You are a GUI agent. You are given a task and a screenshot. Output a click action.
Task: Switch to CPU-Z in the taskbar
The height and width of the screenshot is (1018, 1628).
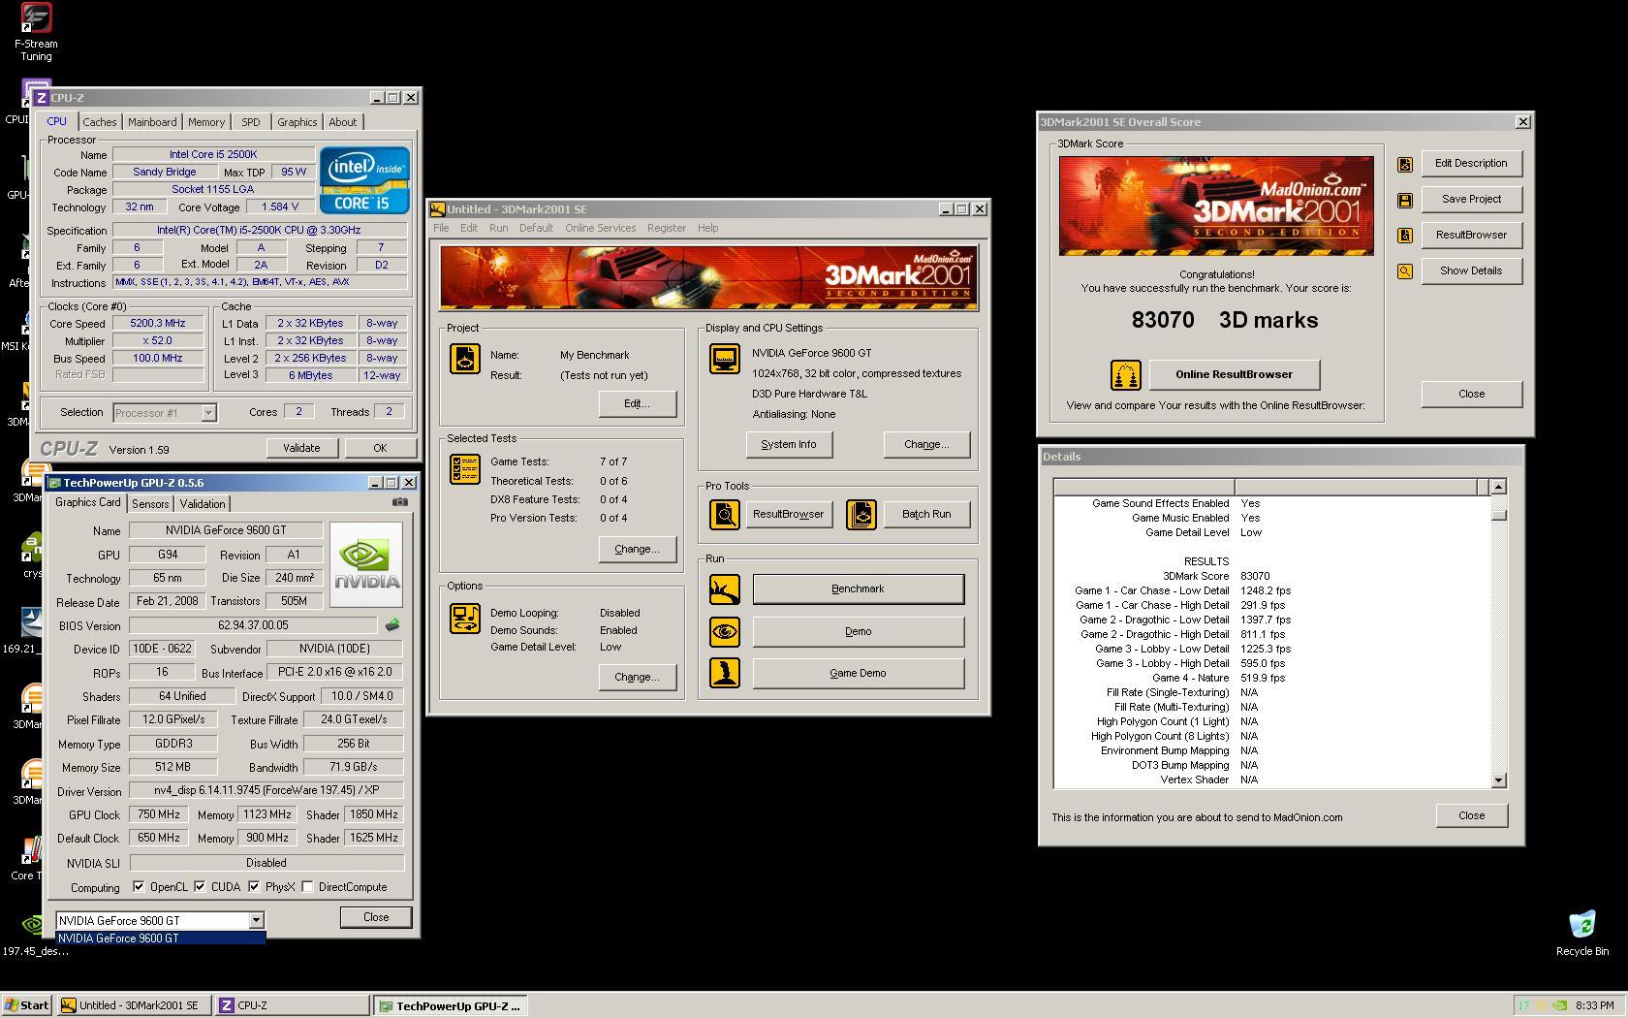point(292,1005)
